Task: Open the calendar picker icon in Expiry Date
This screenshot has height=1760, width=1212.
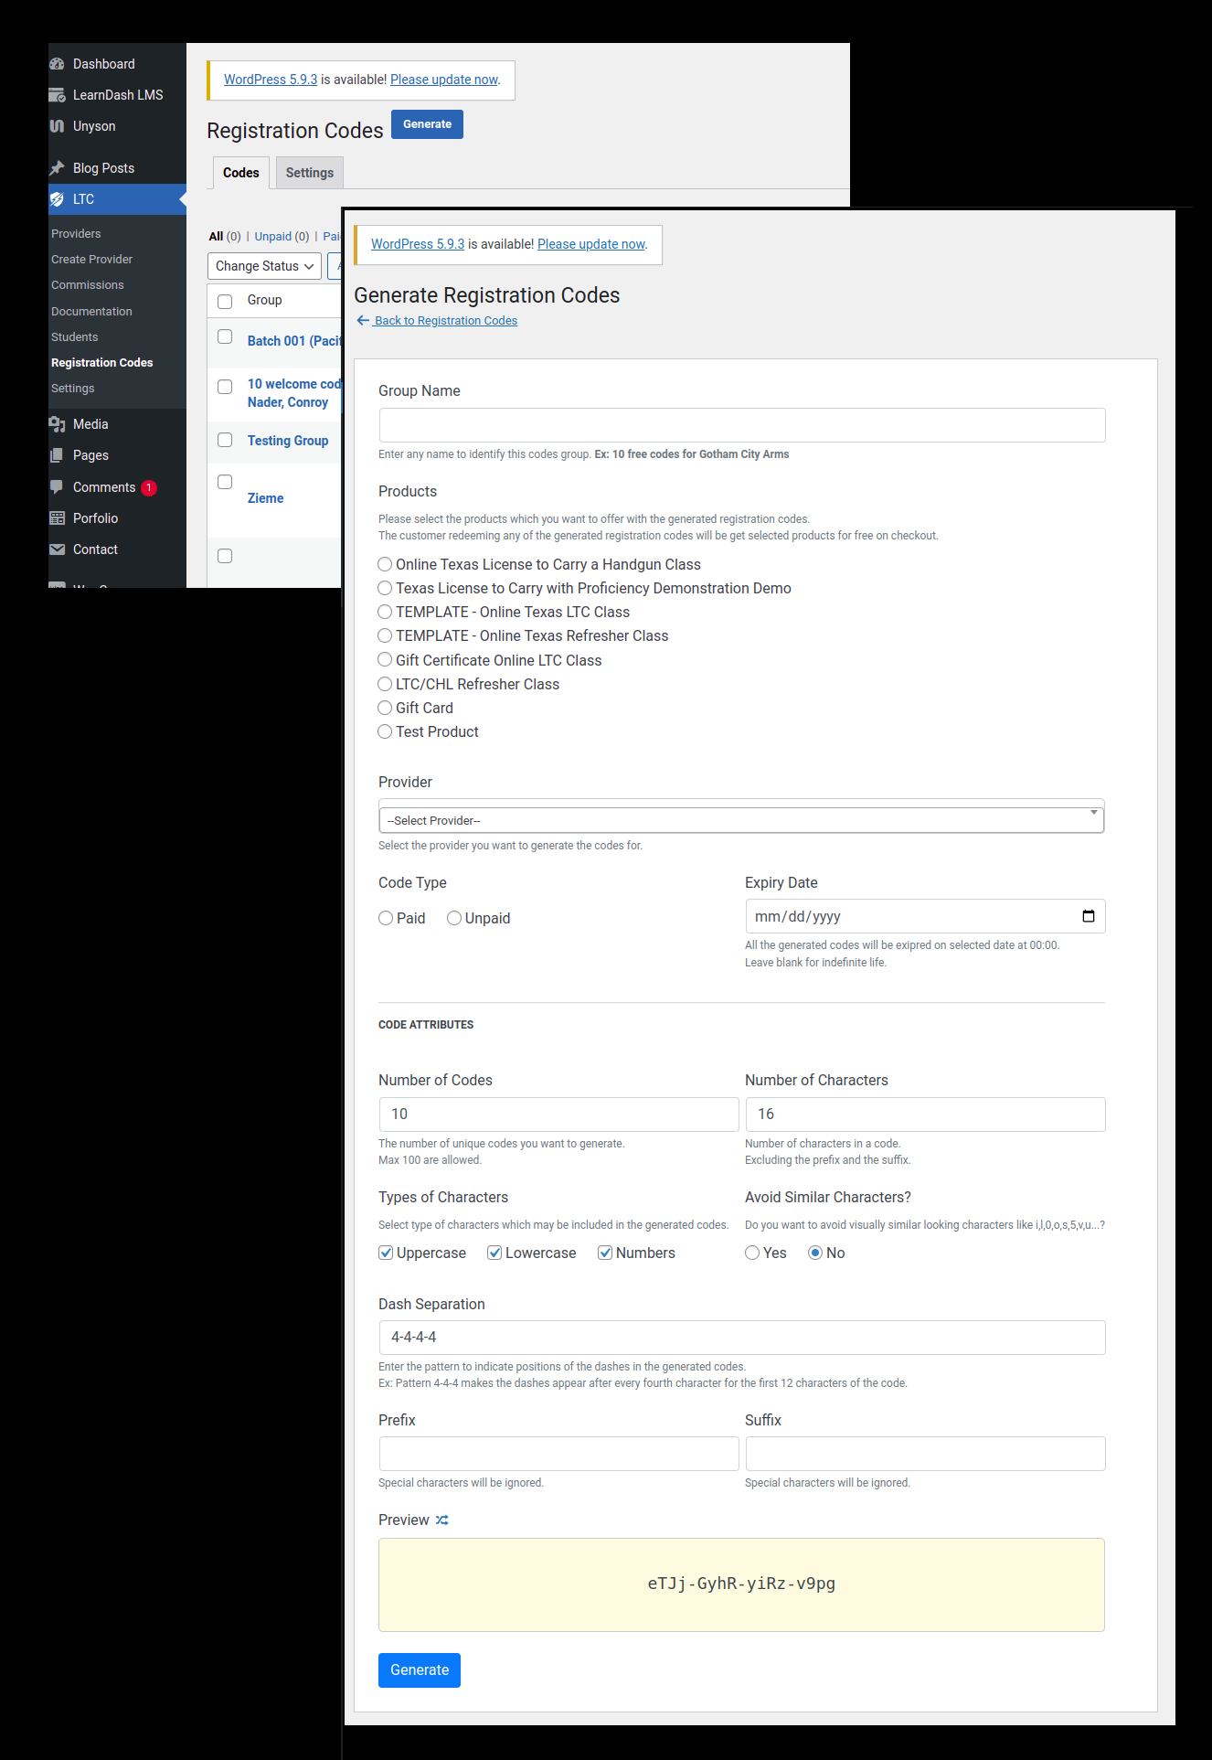Action: click(x=1089, y=916)
